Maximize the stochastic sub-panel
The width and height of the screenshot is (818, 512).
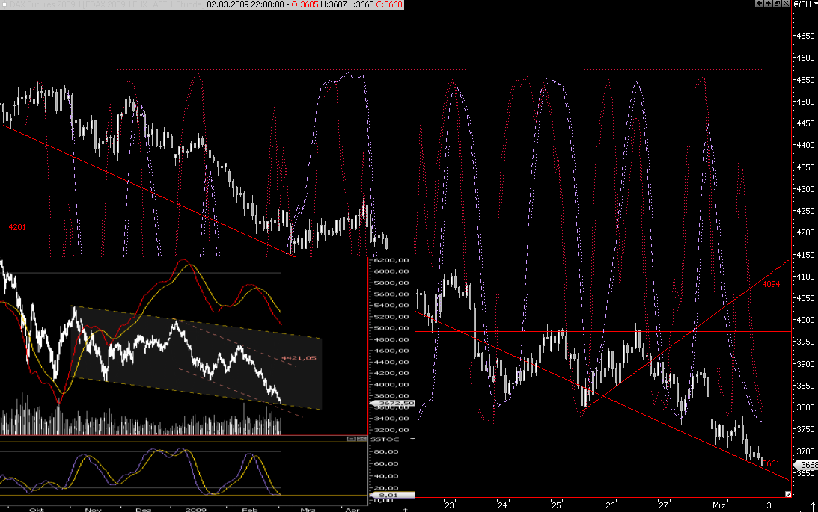pos(352,439)
